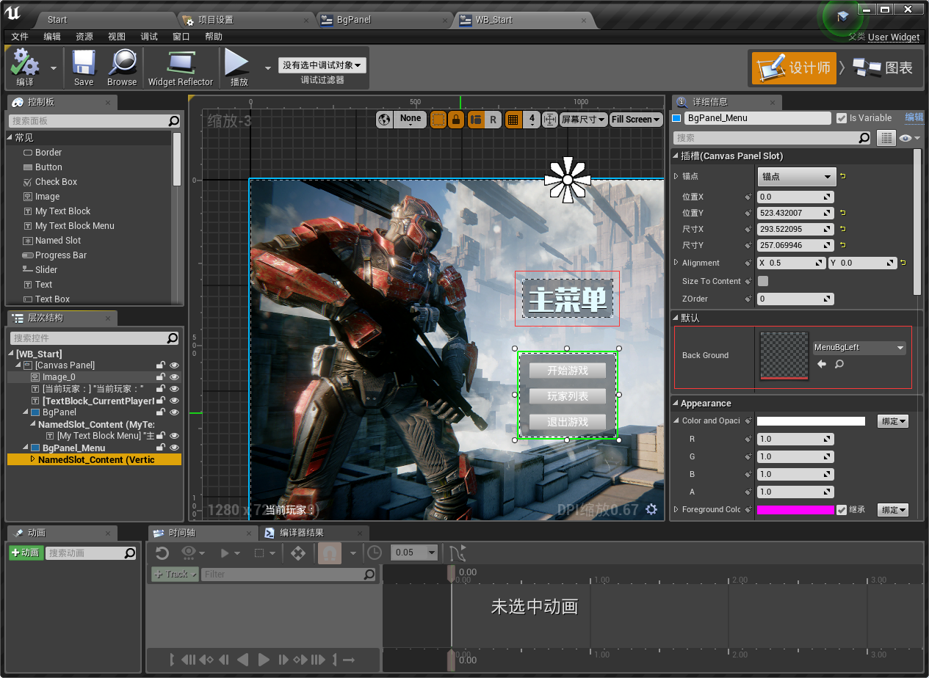Expand the Alignment property row
Image resolution: width=929 pixels, height=678 pixels.
pyautogui.click(x=676, y=263)
